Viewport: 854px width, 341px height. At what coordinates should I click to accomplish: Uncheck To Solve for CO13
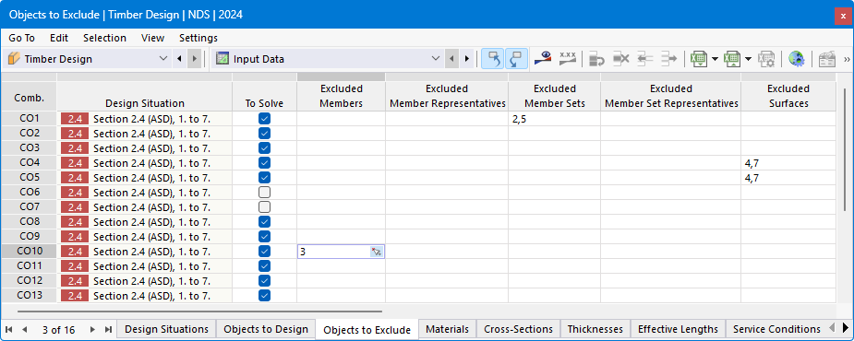point(265,295)
